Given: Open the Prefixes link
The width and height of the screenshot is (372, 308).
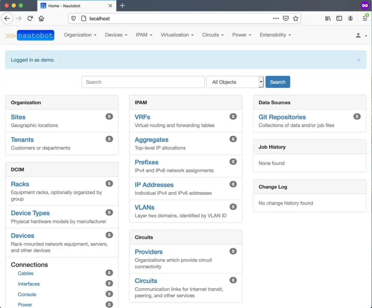Looking at the screenshot, I should click(147, 162).
